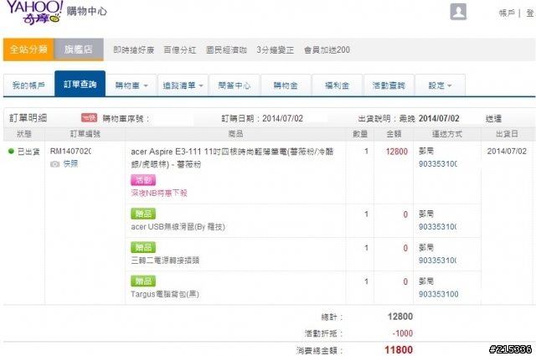This screenshot has width=536, height=356.
Task: Go to 我的帳戶 tab
Action: (28, 85)
